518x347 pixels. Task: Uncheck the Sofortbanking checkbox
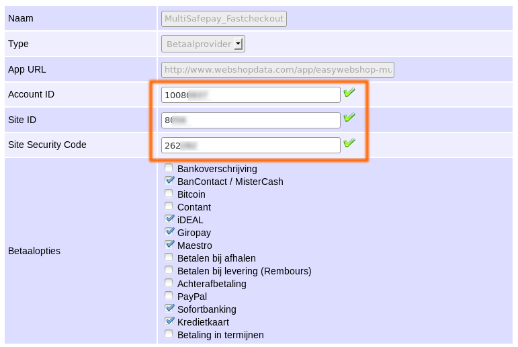169,308
